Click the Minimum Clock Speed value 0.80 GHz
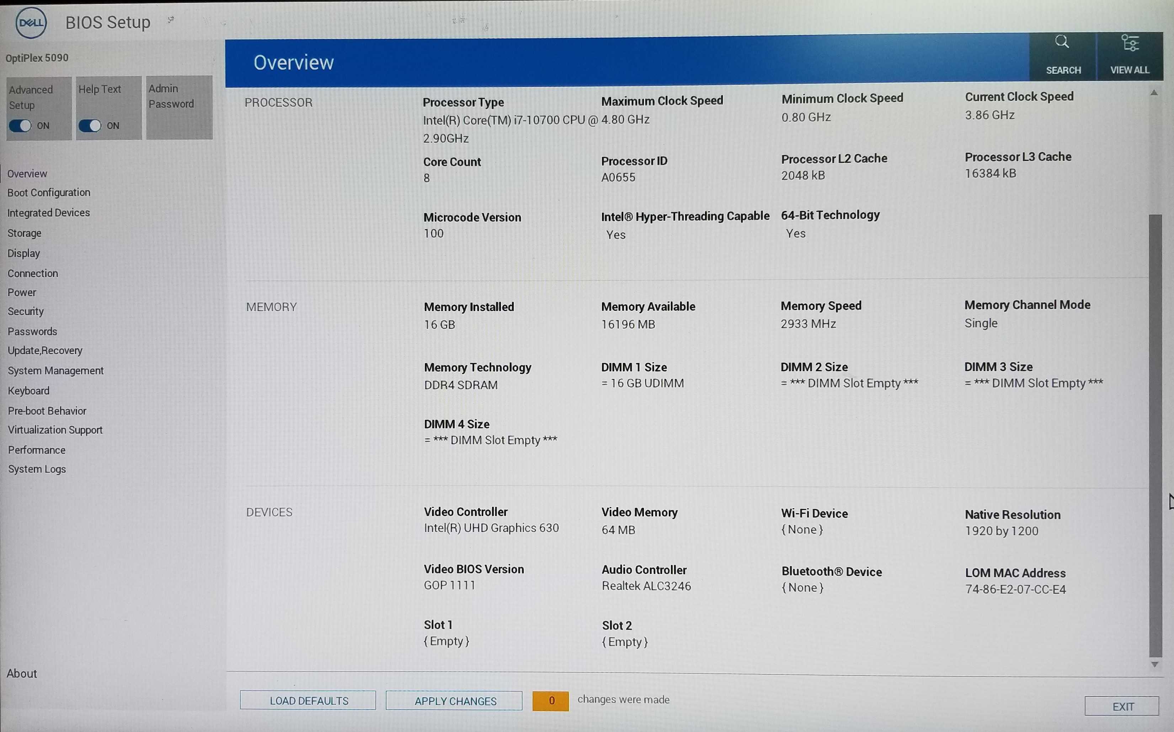The image size is (1174, 732). [806, 117]
